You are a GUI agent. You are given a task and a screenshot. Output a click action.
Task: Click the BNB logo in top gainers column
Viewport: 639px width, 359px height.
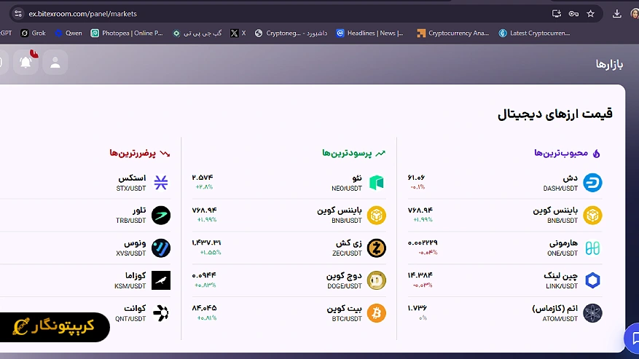pyautogui.click(x=377, y=215)
